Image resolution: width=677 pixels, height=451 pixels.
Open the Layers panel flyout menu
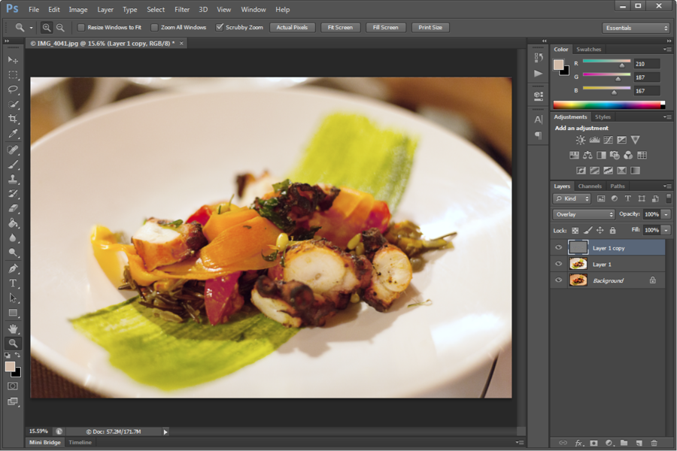click(667, 186)
